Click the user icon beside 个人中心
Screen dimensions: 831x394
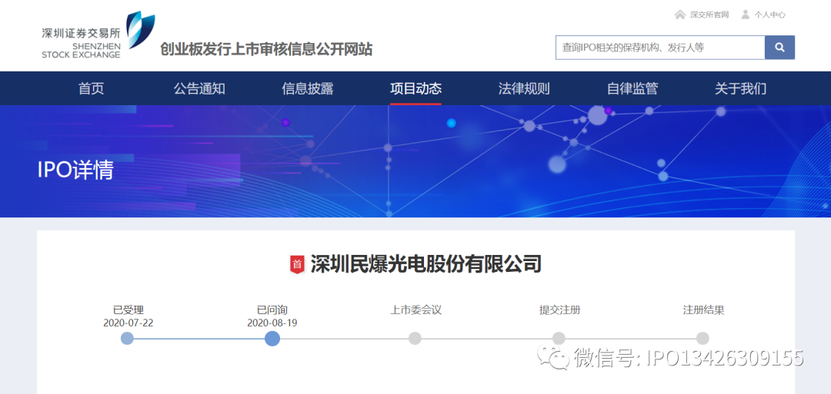(745, 15)
